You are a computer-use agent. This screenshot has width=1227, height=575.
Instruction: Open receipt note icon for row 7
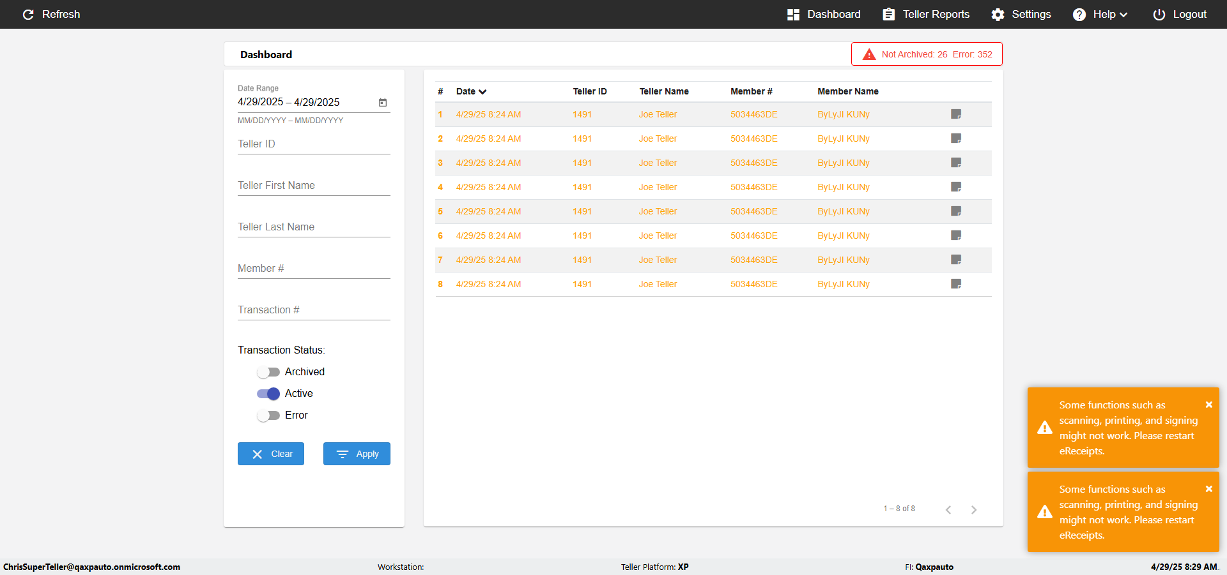pyautogui.click(x=956, y=260)
